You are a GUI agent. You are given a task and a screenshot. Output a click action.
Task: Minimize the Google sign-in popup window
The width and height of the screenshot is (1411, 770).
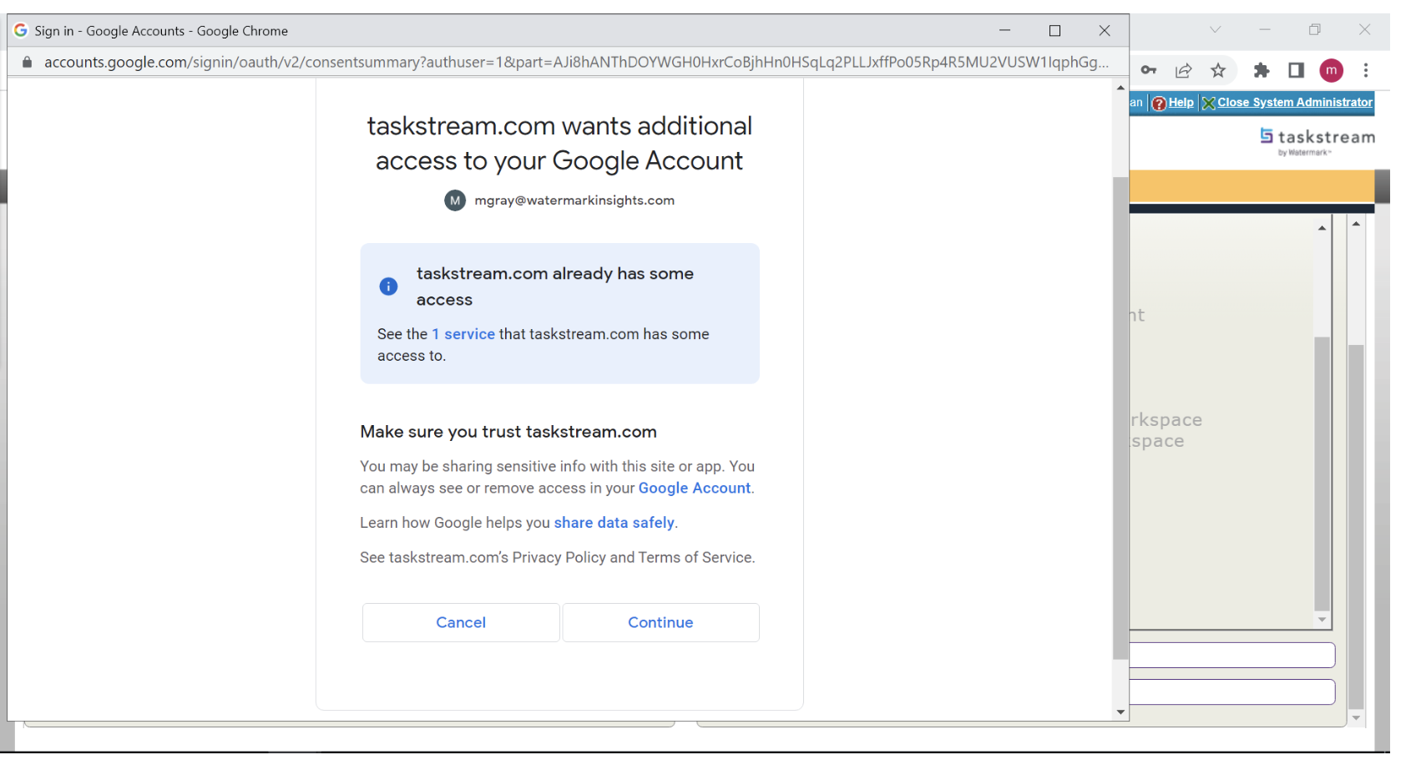pyautogui.click(x=1004, y=31)
